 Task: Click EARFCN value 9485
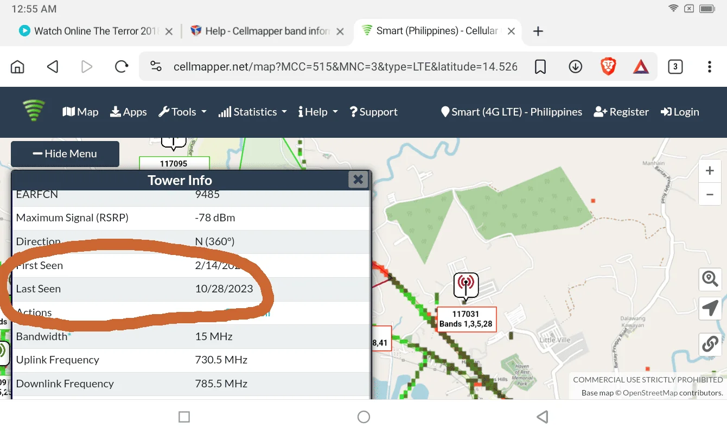(207, 194)
